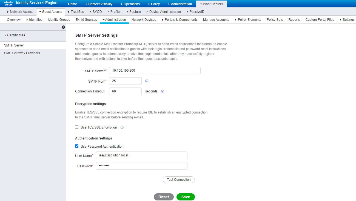This screenshot has height=201, width=356.
Task: Go to Ext Id Sources
Action: pyautogui.click(x=86, y=20)
